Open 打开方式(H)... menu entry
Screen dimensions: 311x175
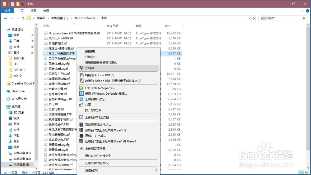(x=118, y=110)
